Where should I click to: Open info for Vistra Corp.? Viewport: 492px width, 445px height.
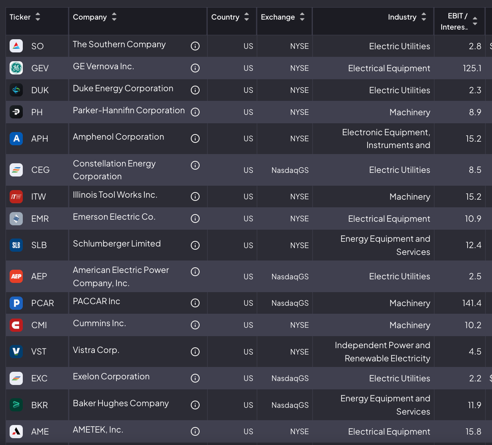(195, 352)
